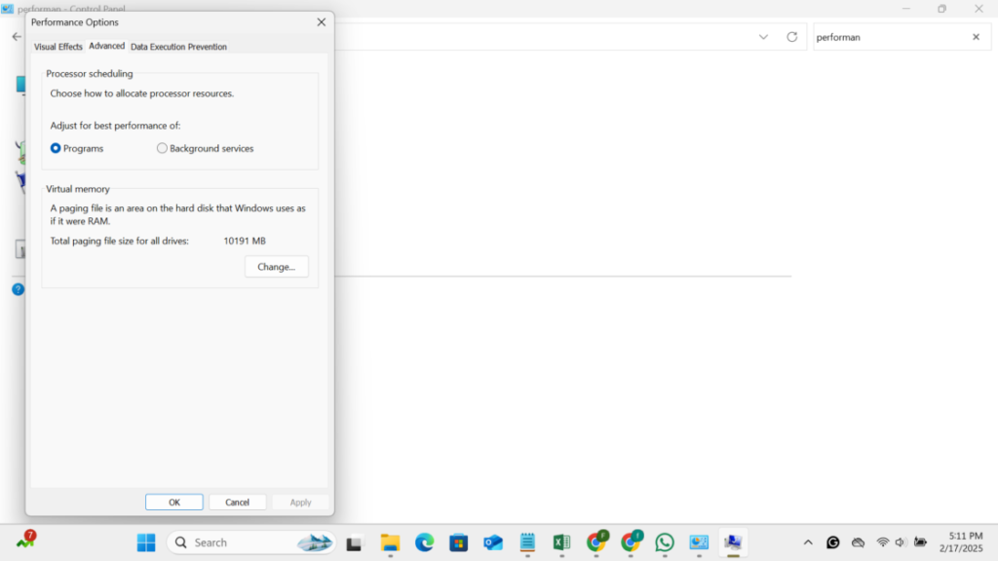Click Change to modify virtual memory settings

pyautogui.click(x=277, y=266)
